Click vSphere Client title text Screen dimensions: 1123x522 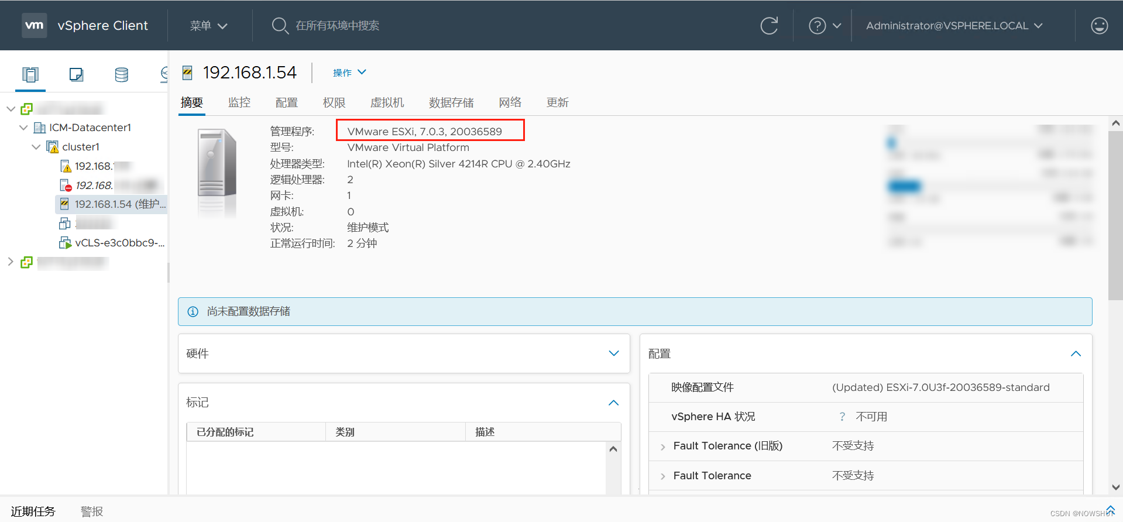102,26
